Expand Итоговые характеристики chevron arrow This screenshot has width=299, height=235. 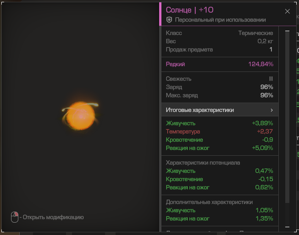tap(272, 110)
